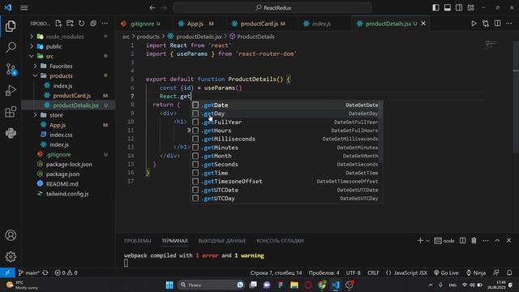The height and width of the screenshot is (292, 519).
Task: Kill terminal with trash icon
Action: click(474, 241)
